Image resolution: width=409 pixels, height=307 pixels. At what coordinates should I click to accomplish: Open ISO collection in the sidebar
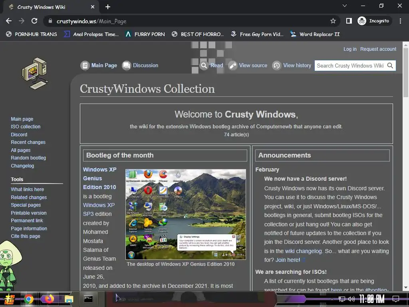[26, 127]
